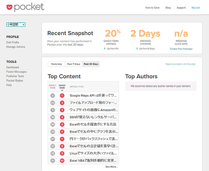Select the Past 30 Days tab
This screenshot has height=171, width=209.
coord(91,64)
